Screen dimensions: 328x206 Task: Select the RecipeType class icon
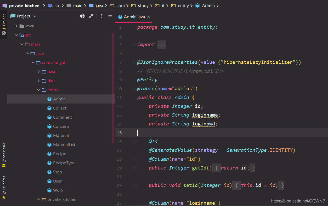coord(49,163)
